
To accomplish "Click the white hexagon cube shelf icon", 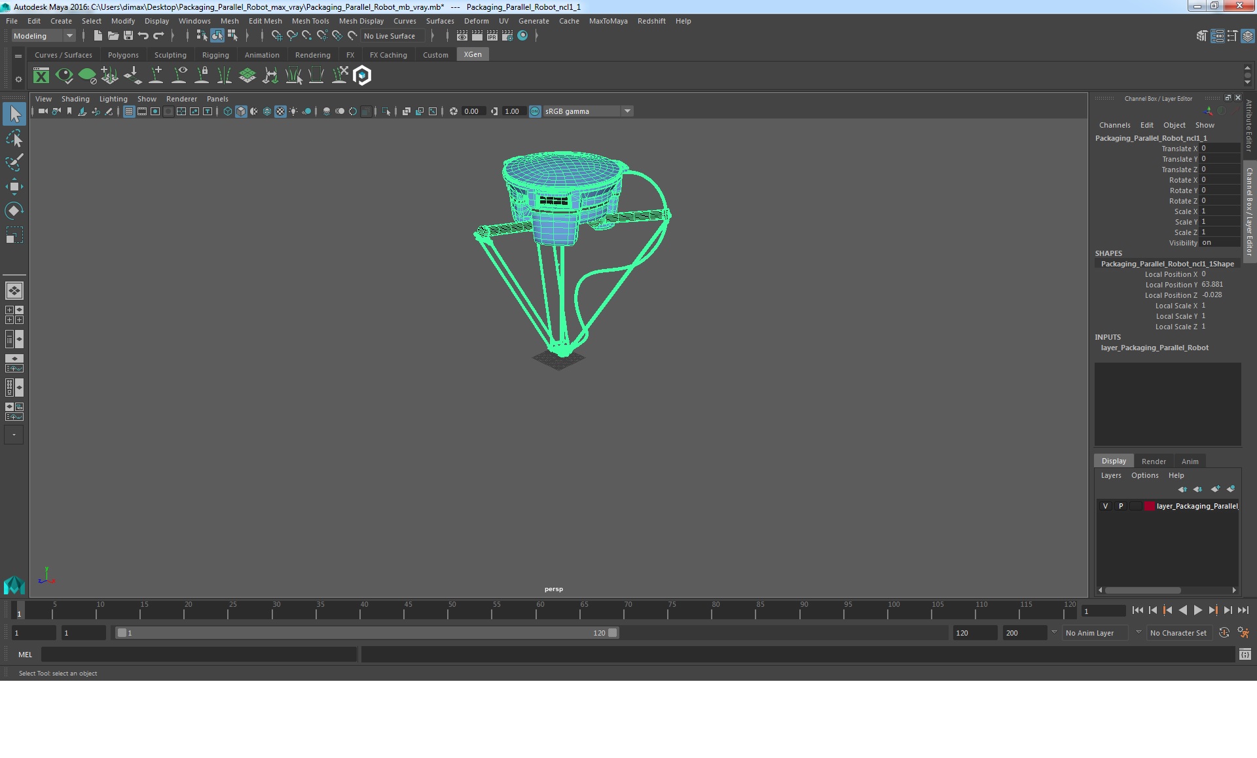I will point(362,76).
